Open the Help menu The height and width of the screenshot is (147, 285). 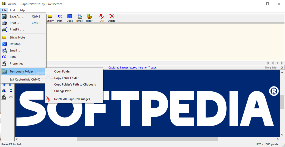tap(21, 10)
